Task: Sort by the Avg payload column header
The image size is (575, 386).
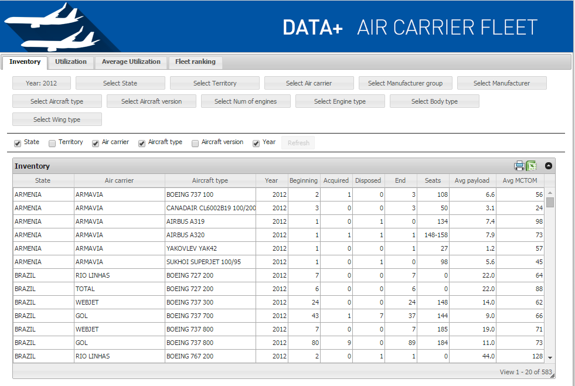Action: (472, 181)
